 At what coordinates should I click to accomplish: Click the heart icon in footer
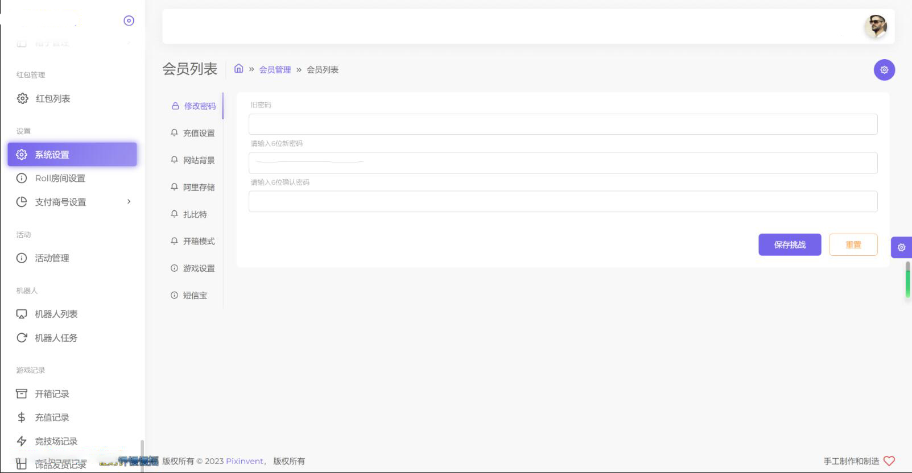tap(889, 461)
